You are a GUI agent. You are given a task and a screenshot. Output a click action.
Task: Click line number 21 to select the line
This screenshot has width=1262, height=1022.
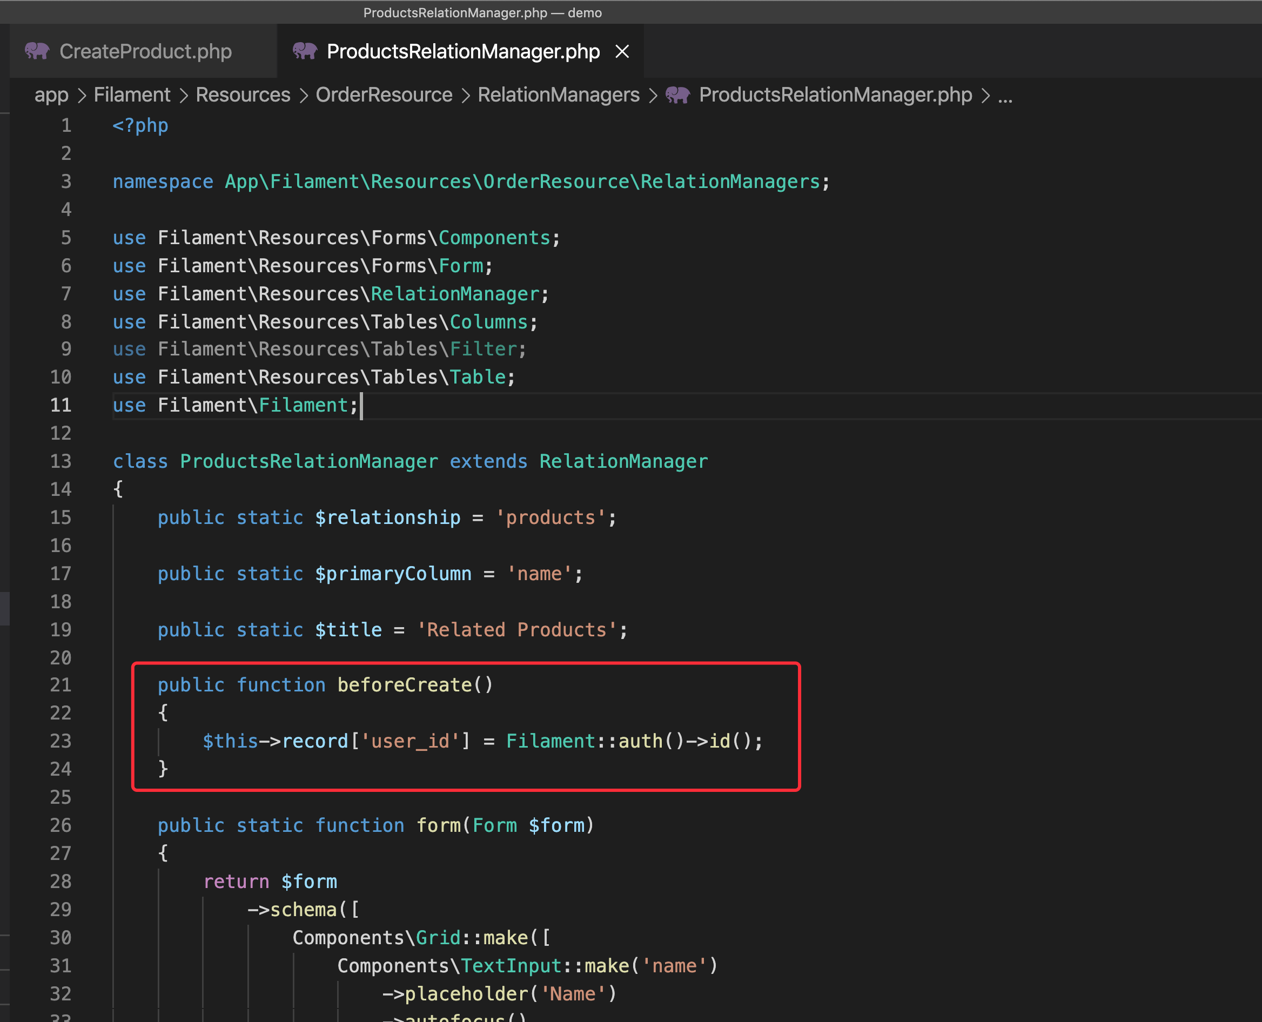(61, 685)
